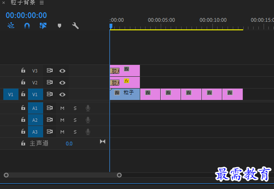Solo track A1
The height and width of the screenshot is (189, 274).
click(x=75, y=108)
